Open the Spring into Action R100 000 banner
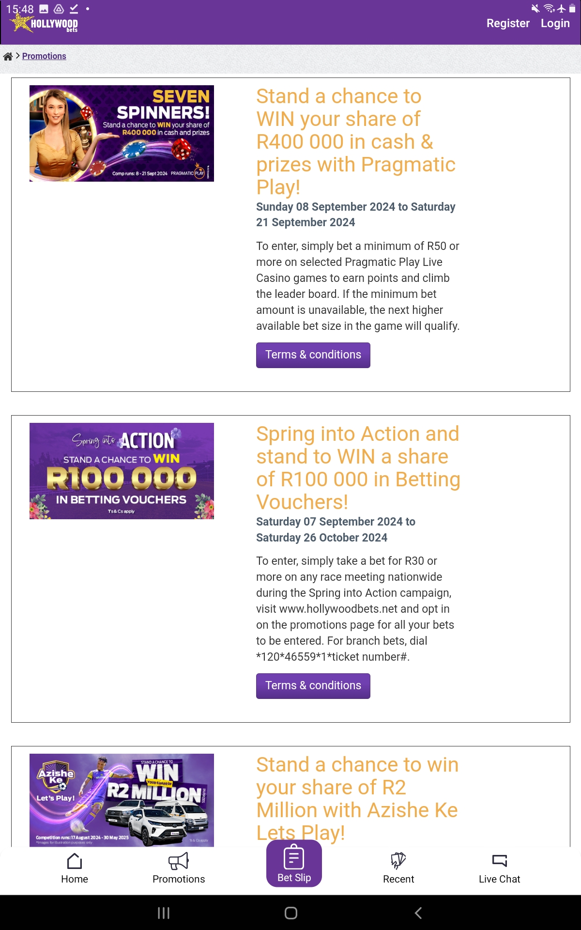Screen dimensions: 581x930 tap(122, 471)
